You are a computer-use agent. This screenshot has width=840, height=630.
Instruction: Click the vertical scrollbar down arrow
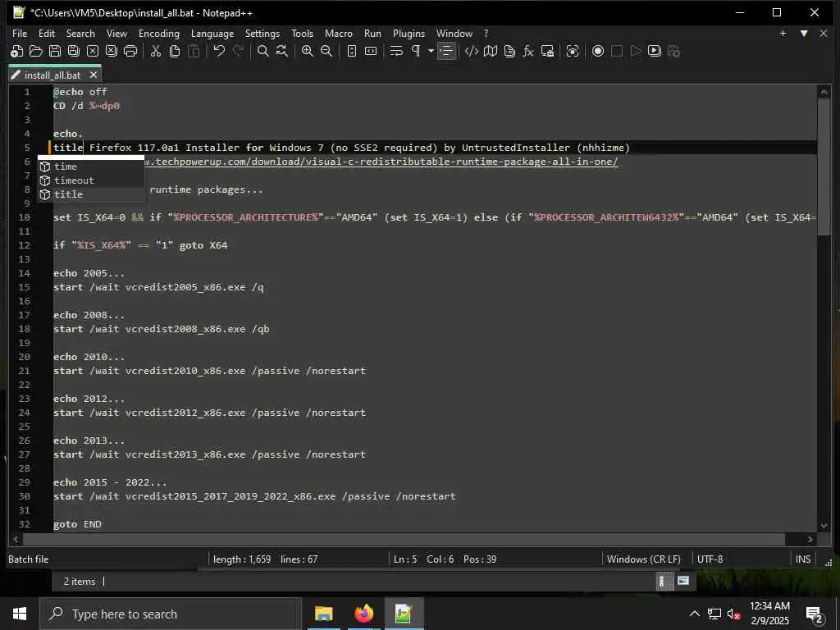824,525
